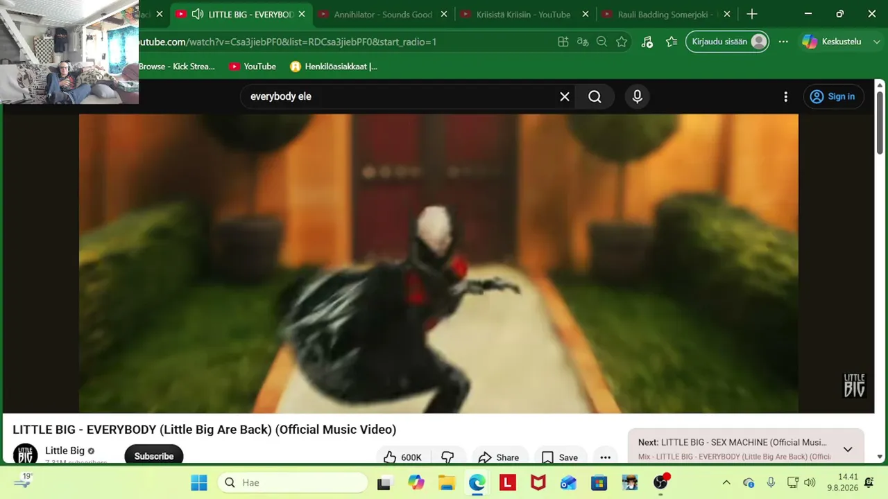
Task: Open more actions menu beside Save
Action: click(605, 457)
